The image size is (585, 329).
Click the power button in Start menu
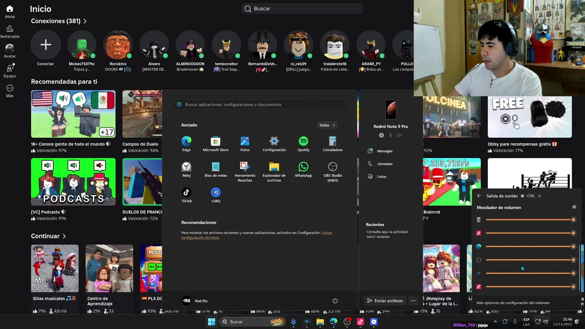[335, 301]
